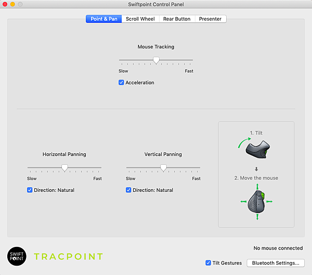312x275 pixels.
Task: Click "Fast" label under Horizontal Panning
Action: (x=97, y=179)
